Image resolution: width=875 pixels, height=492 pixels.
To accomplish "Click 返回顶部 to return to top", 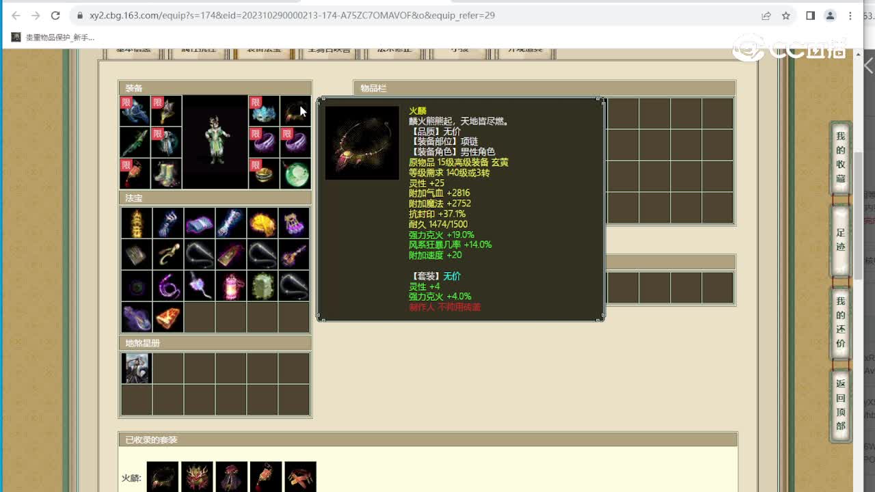I will pyautogui.click(x=841, y=405).
